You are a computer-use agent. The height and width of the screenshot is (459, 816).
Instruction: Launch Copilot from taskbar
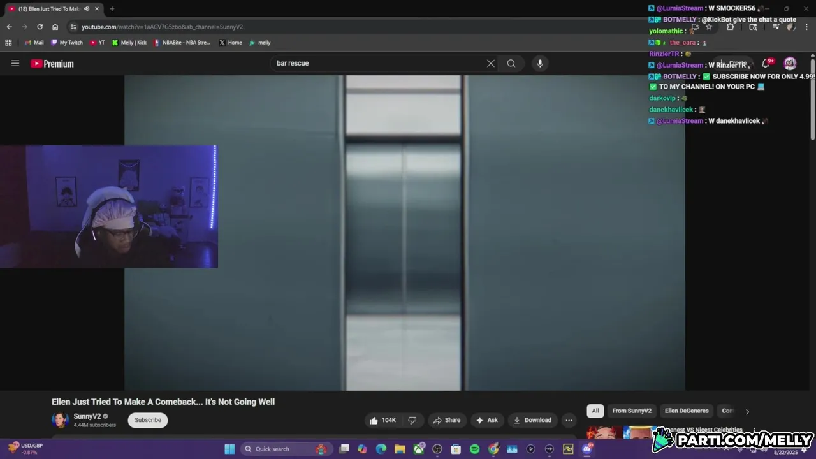pyautogui.click(x=363, y=449)
